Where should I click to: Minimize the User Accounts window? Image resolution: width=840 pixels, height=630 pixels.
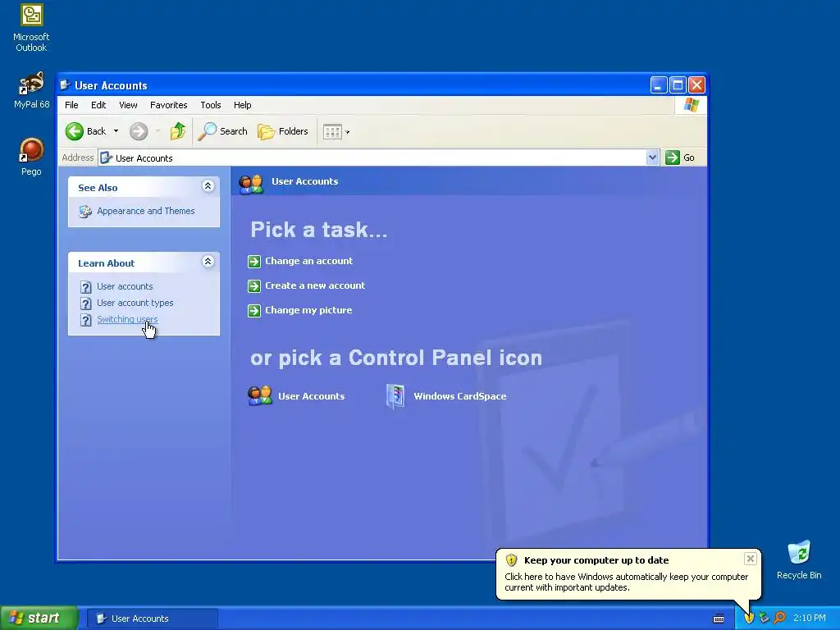click(x=659, y=84)
